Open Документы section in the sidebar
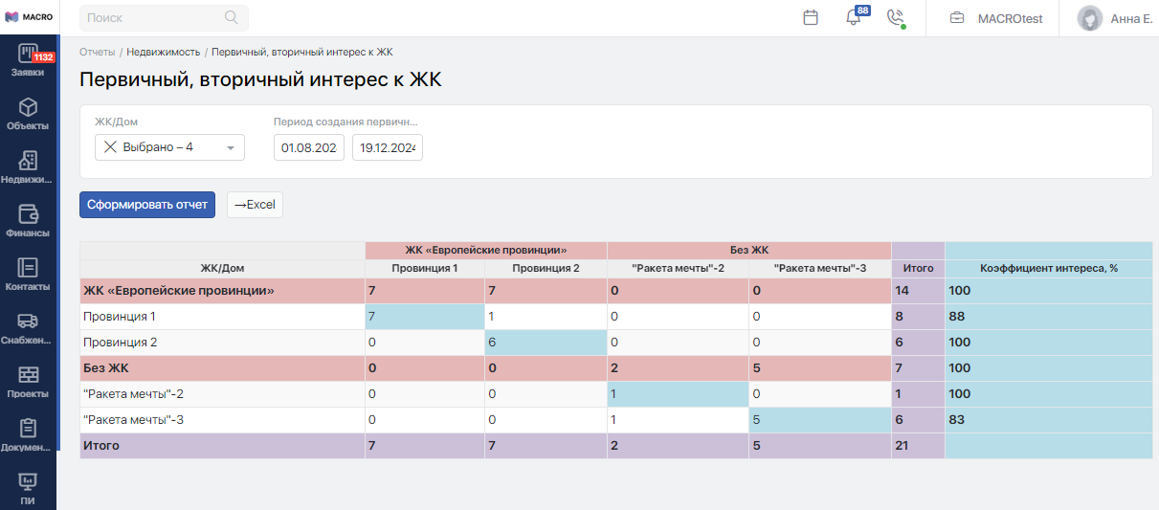The width and height of the screenshot is (1159, 510). click(x=28, y=435)
